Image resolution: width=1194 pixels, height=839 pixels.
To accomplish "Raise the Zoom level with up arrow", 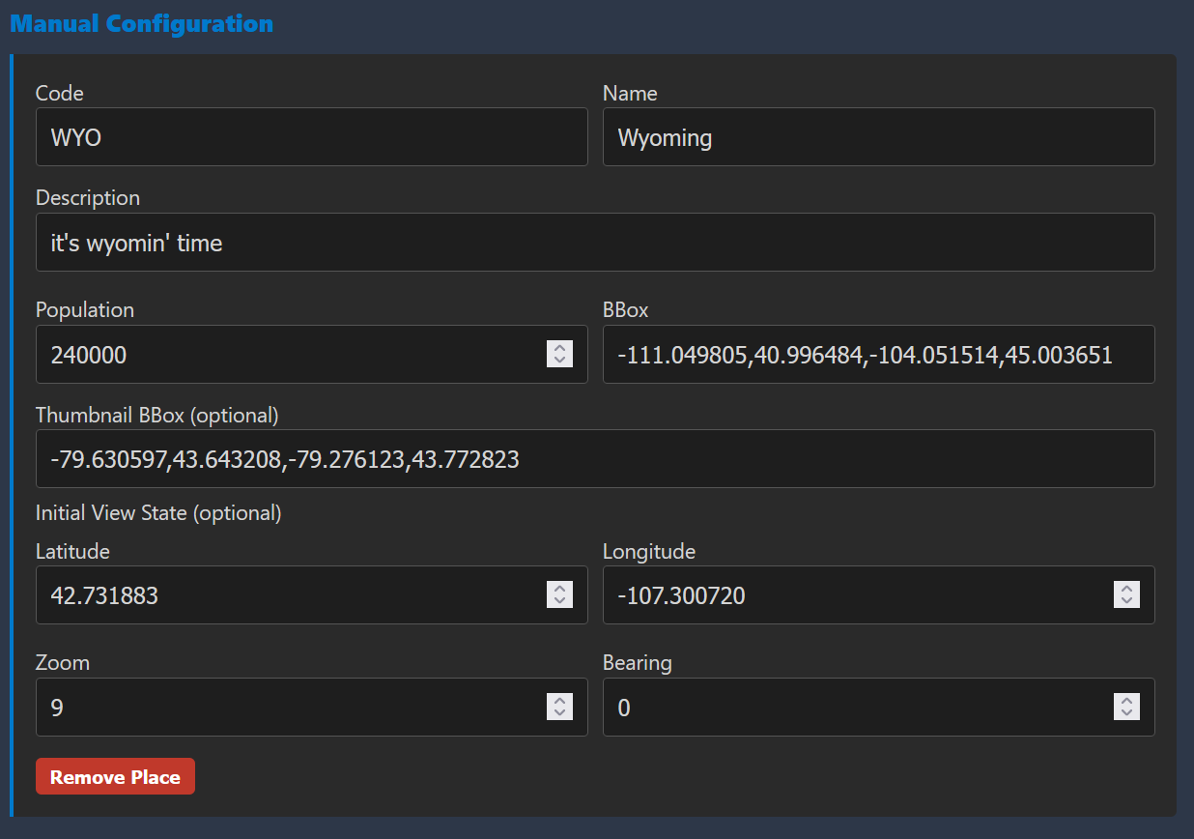I will tap(559, 701).
